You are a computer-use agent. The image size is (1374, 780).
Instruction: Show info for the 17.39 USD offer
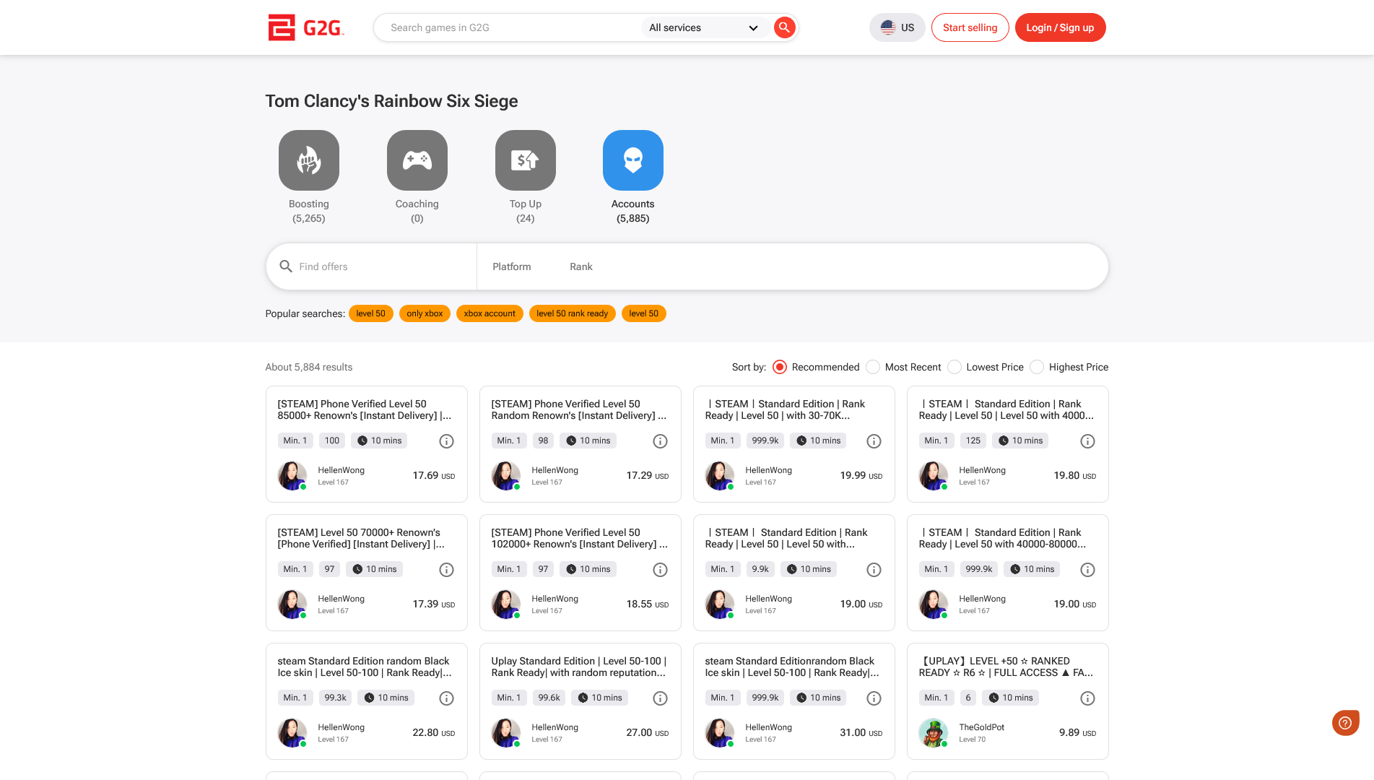447,570
